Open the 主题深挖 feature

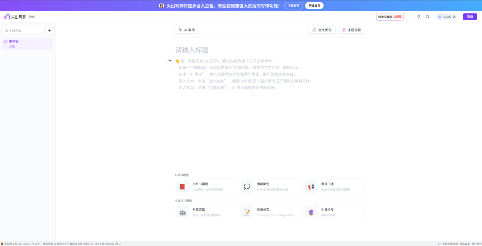(x=351, y=30)
